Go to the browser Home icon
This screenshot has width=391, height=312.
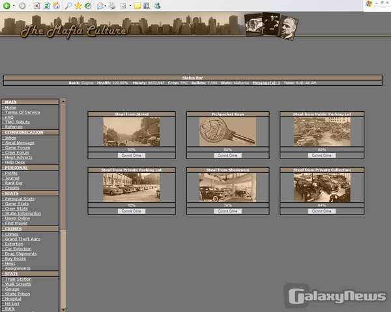(57, 5)
